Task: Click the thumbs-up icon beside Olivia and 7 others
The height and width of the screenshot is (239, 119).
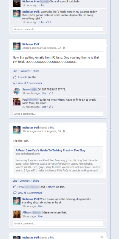Action: coord(15,187)
